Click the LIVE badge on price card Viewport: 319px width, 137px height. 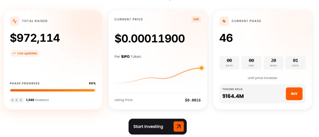[x=196, y=19]
